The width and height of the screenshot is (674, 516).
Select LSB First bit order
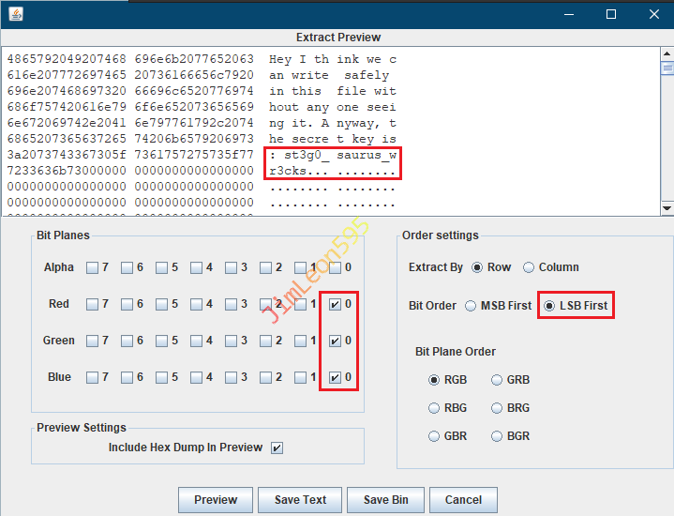coord(549,306)
